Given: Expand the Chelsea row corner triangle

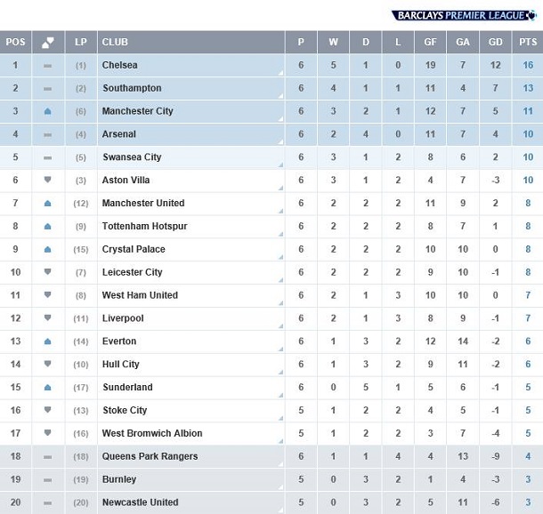Looking at the screenshot, I should pyautogui.click(x=281, y=73).
